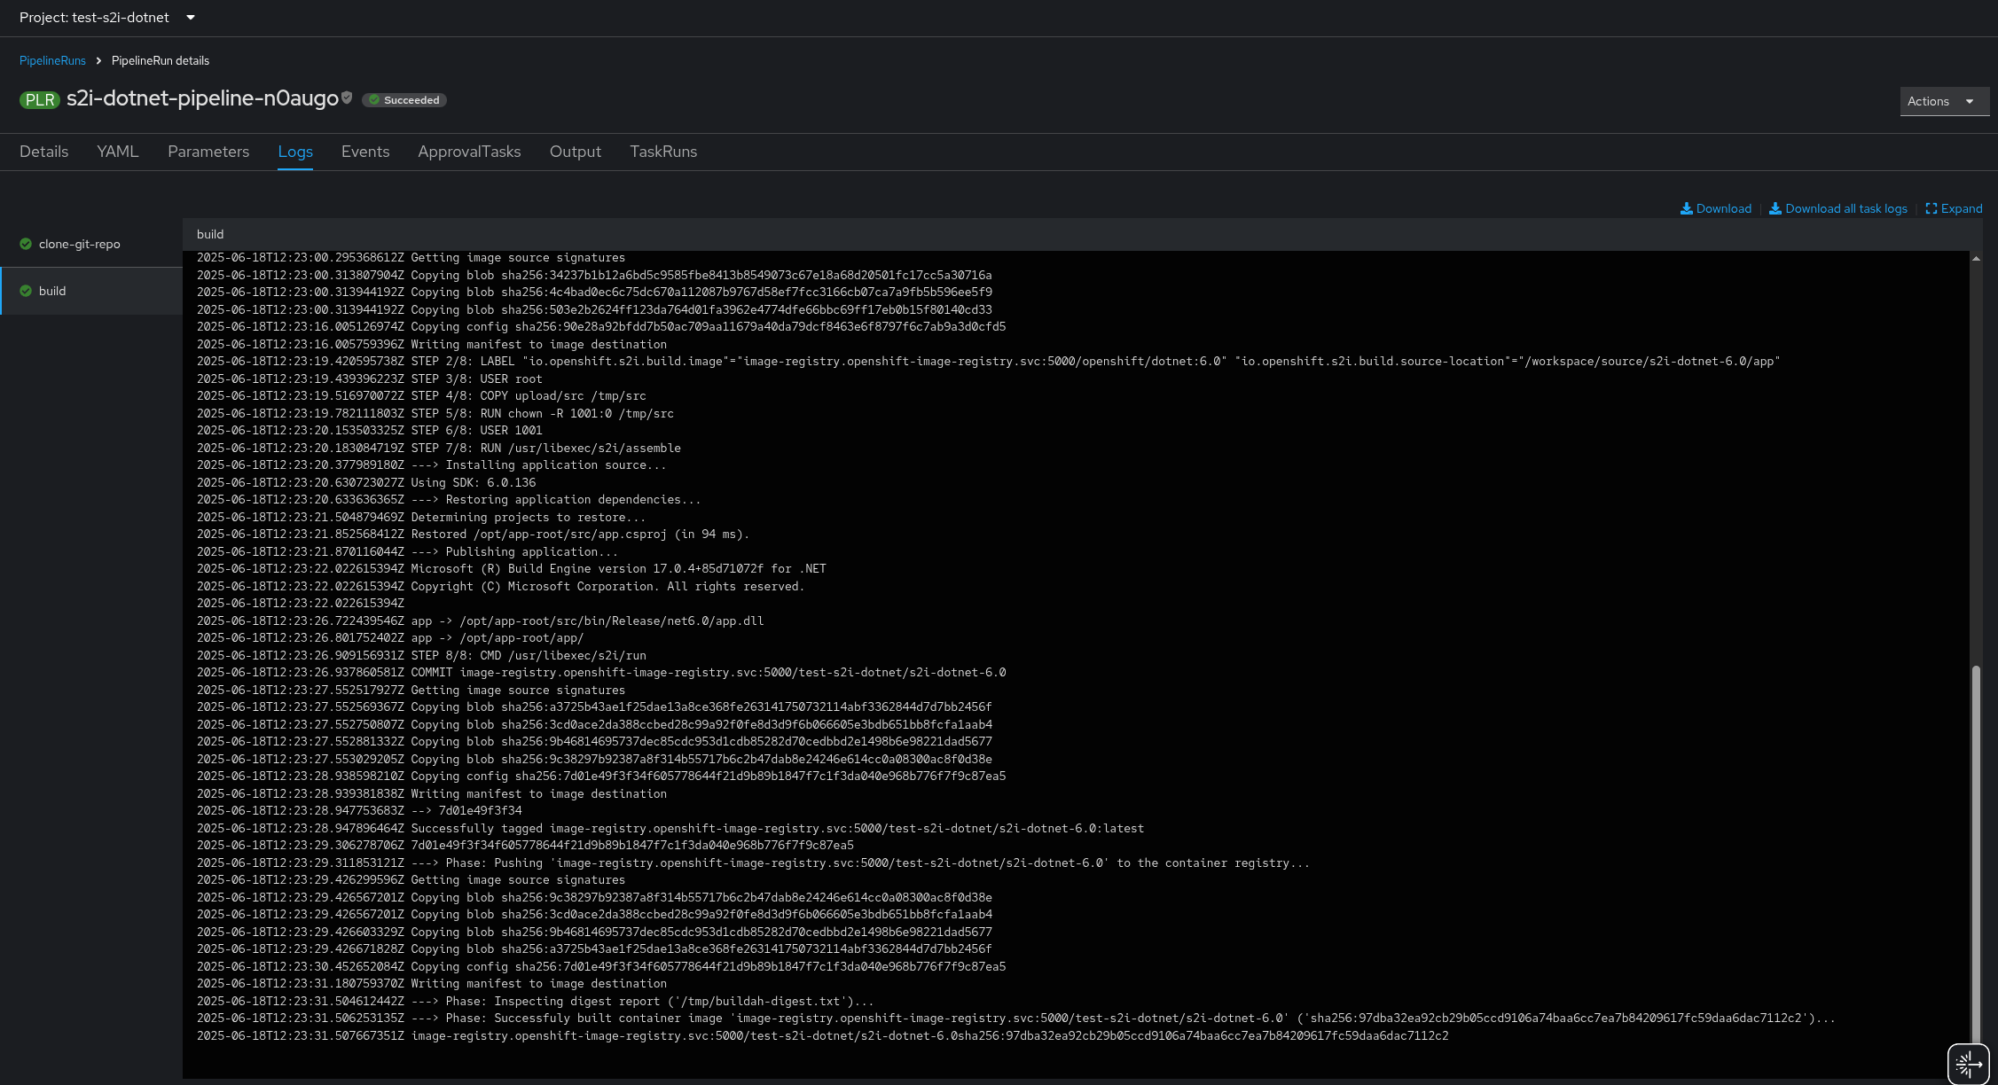Viewport: 1998px width, 1085px height.
Task: Switch to the TaskRuns tab
Action: pyautogui.click(x=662, y=152)
